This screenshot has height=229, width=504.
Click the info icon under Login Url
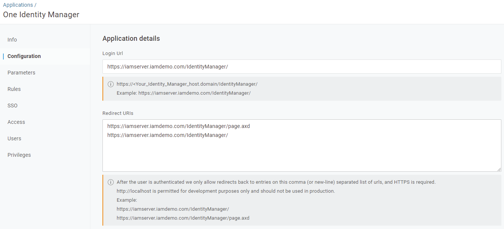111,84
